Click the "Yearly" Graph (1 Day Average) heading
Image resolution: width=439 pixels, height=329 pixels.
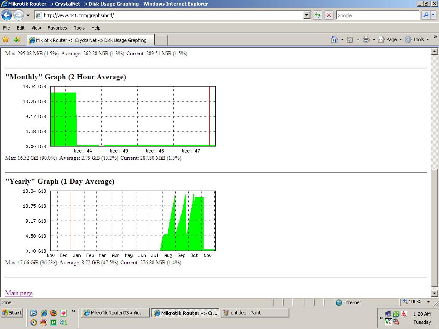(x=60, y=181)
